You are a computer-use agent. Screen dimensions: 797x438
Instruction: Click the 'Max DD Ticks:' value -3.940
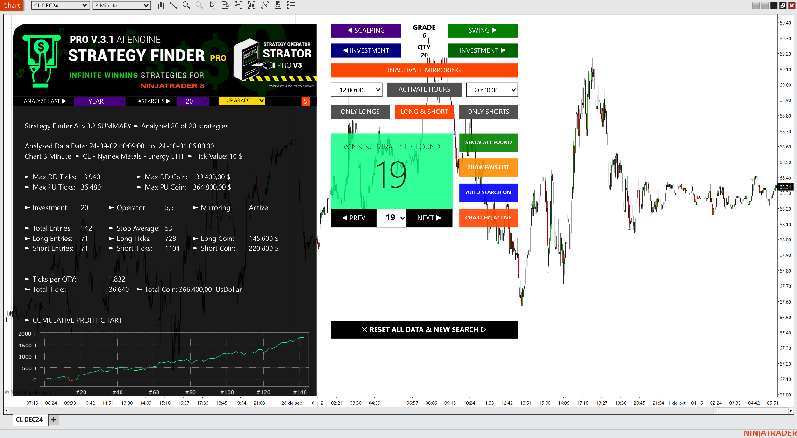[90, 177]
